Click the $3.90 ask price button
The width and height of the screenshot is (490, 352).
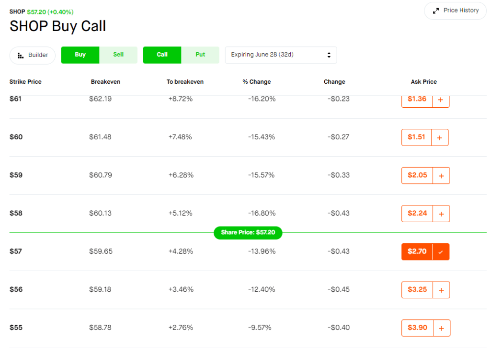pyautogui.click(x=417, y=328)
